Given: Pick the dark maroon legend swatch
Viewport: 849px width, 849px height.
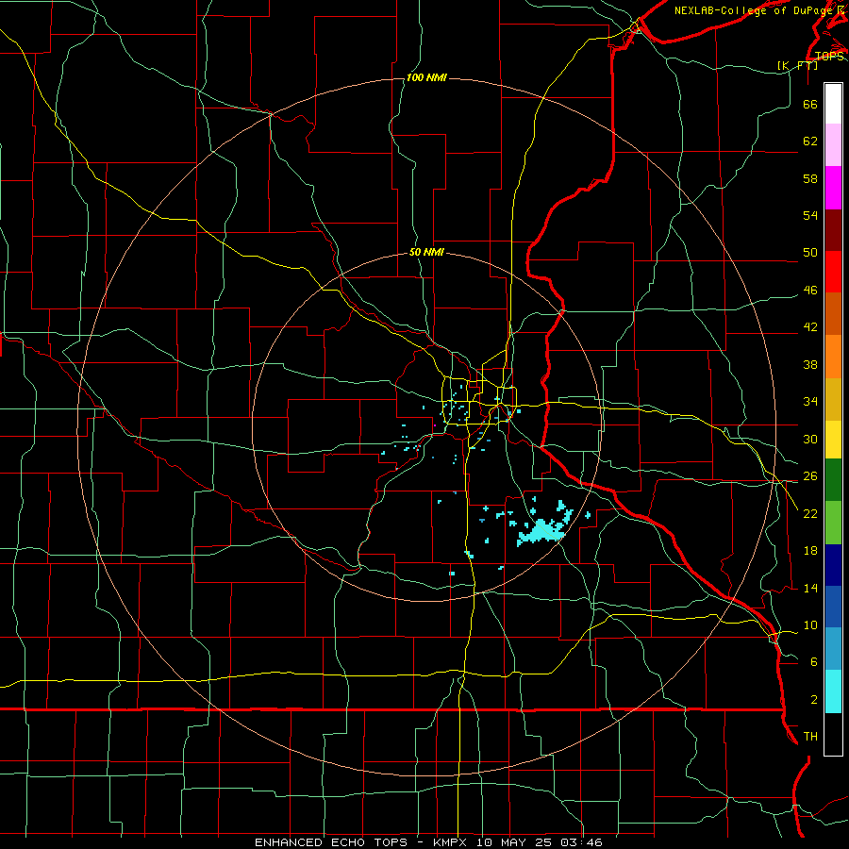Looking at the screenshot, I should 833,229.
